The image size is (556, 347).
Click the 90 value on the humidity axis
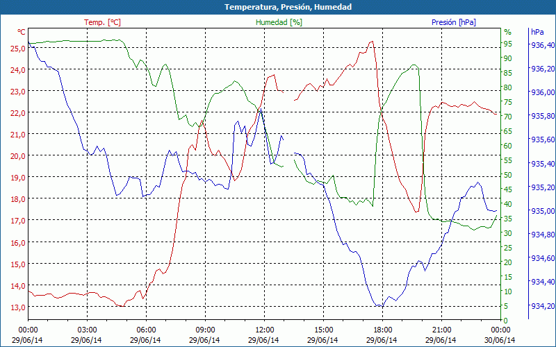[508, 58]
